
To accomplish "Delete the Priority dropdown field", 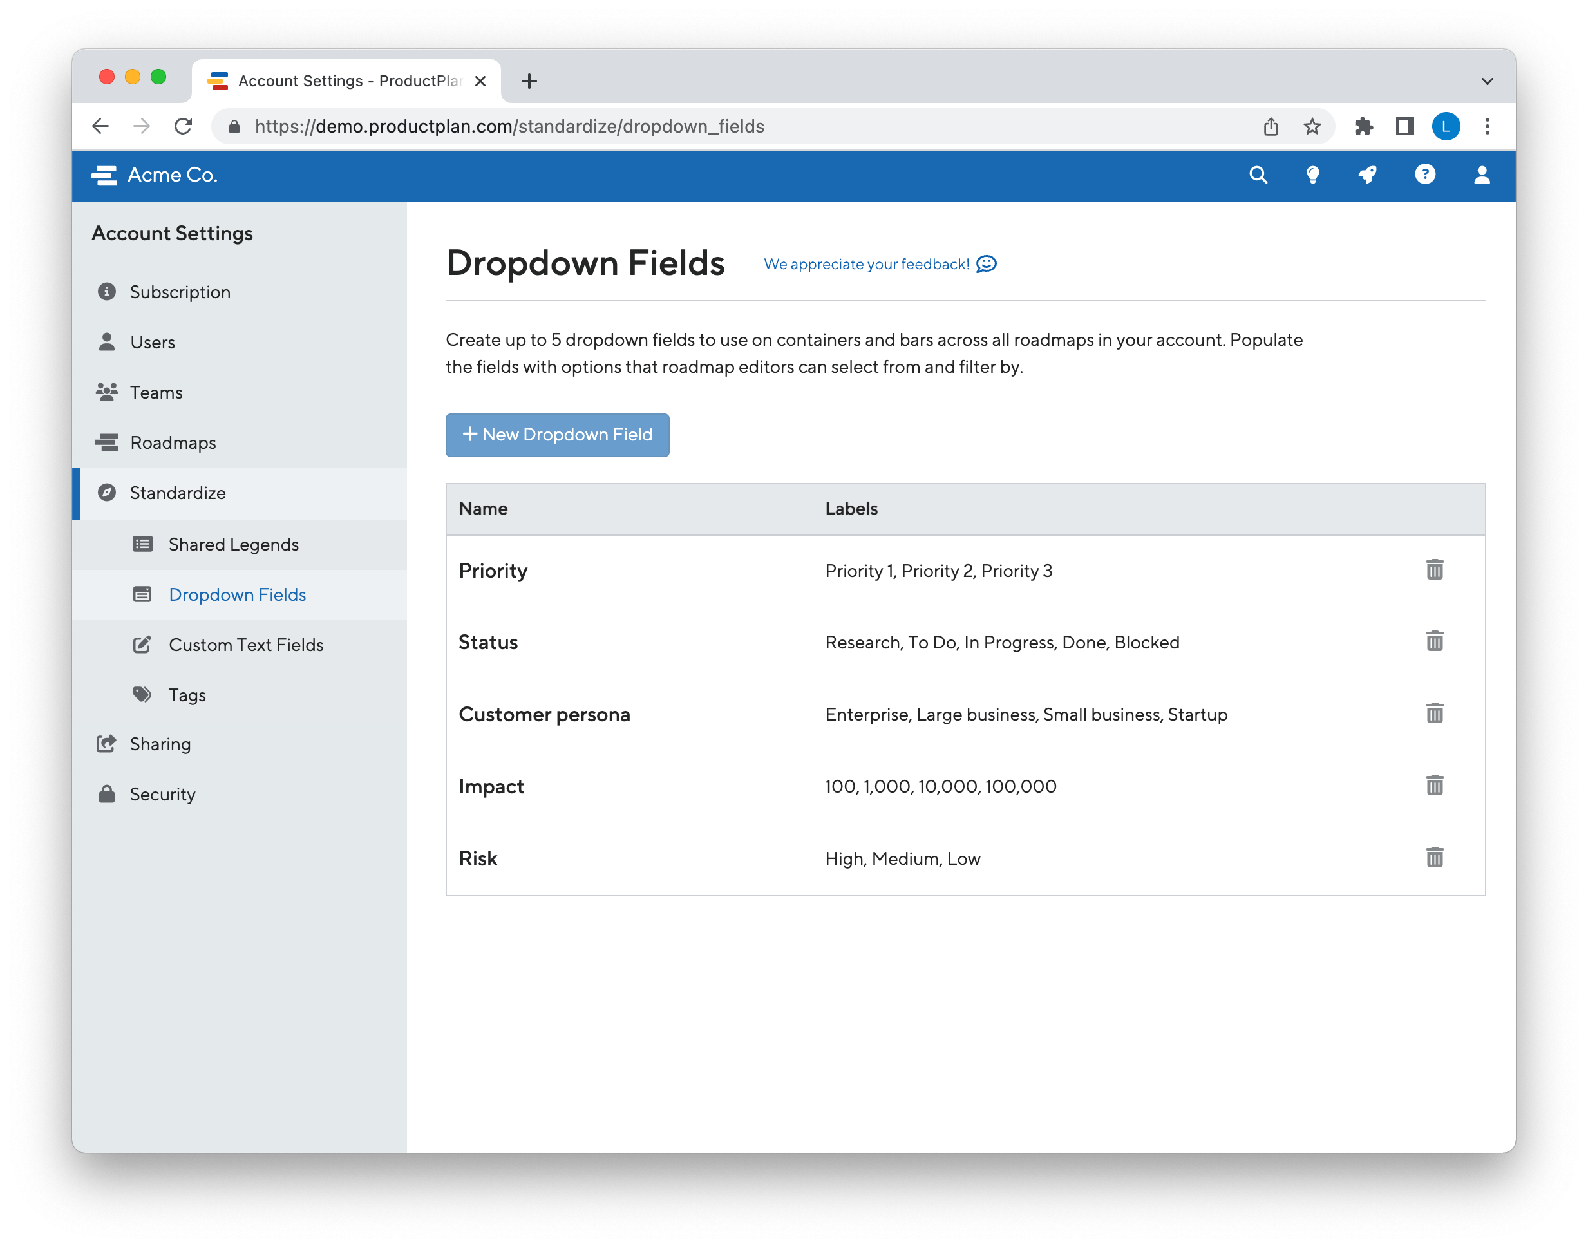I will [1435, 569].
